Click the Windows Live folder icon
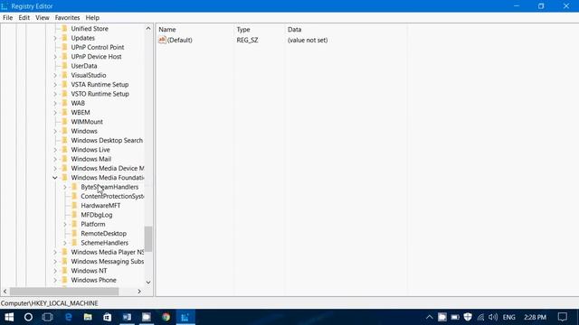This screenshot has height=325, width=579. (x=64, y=150)
